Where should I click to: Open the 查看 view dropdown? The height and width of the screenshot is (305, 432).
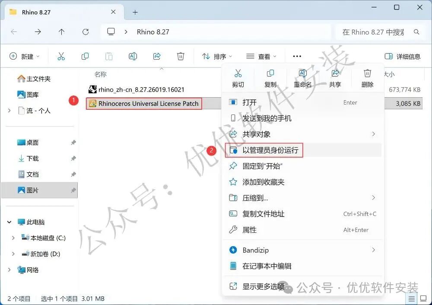click(261, 57)
